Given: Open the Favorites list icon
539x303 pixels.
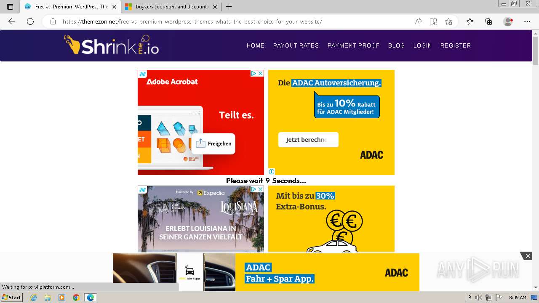Looking at the screenshot, I should [x=470, y=21].
